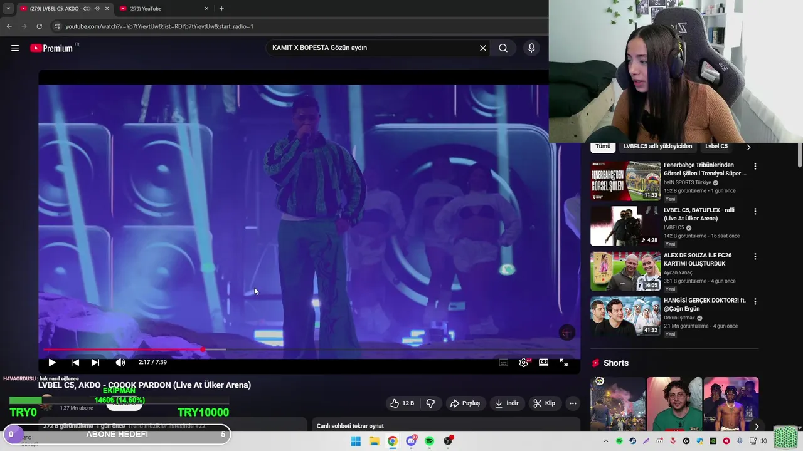
Task: Create a clip with Klip
Action: (544, 403)
